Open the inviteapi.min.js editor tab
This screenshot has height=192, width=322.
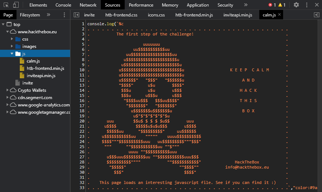pos(238,15)
